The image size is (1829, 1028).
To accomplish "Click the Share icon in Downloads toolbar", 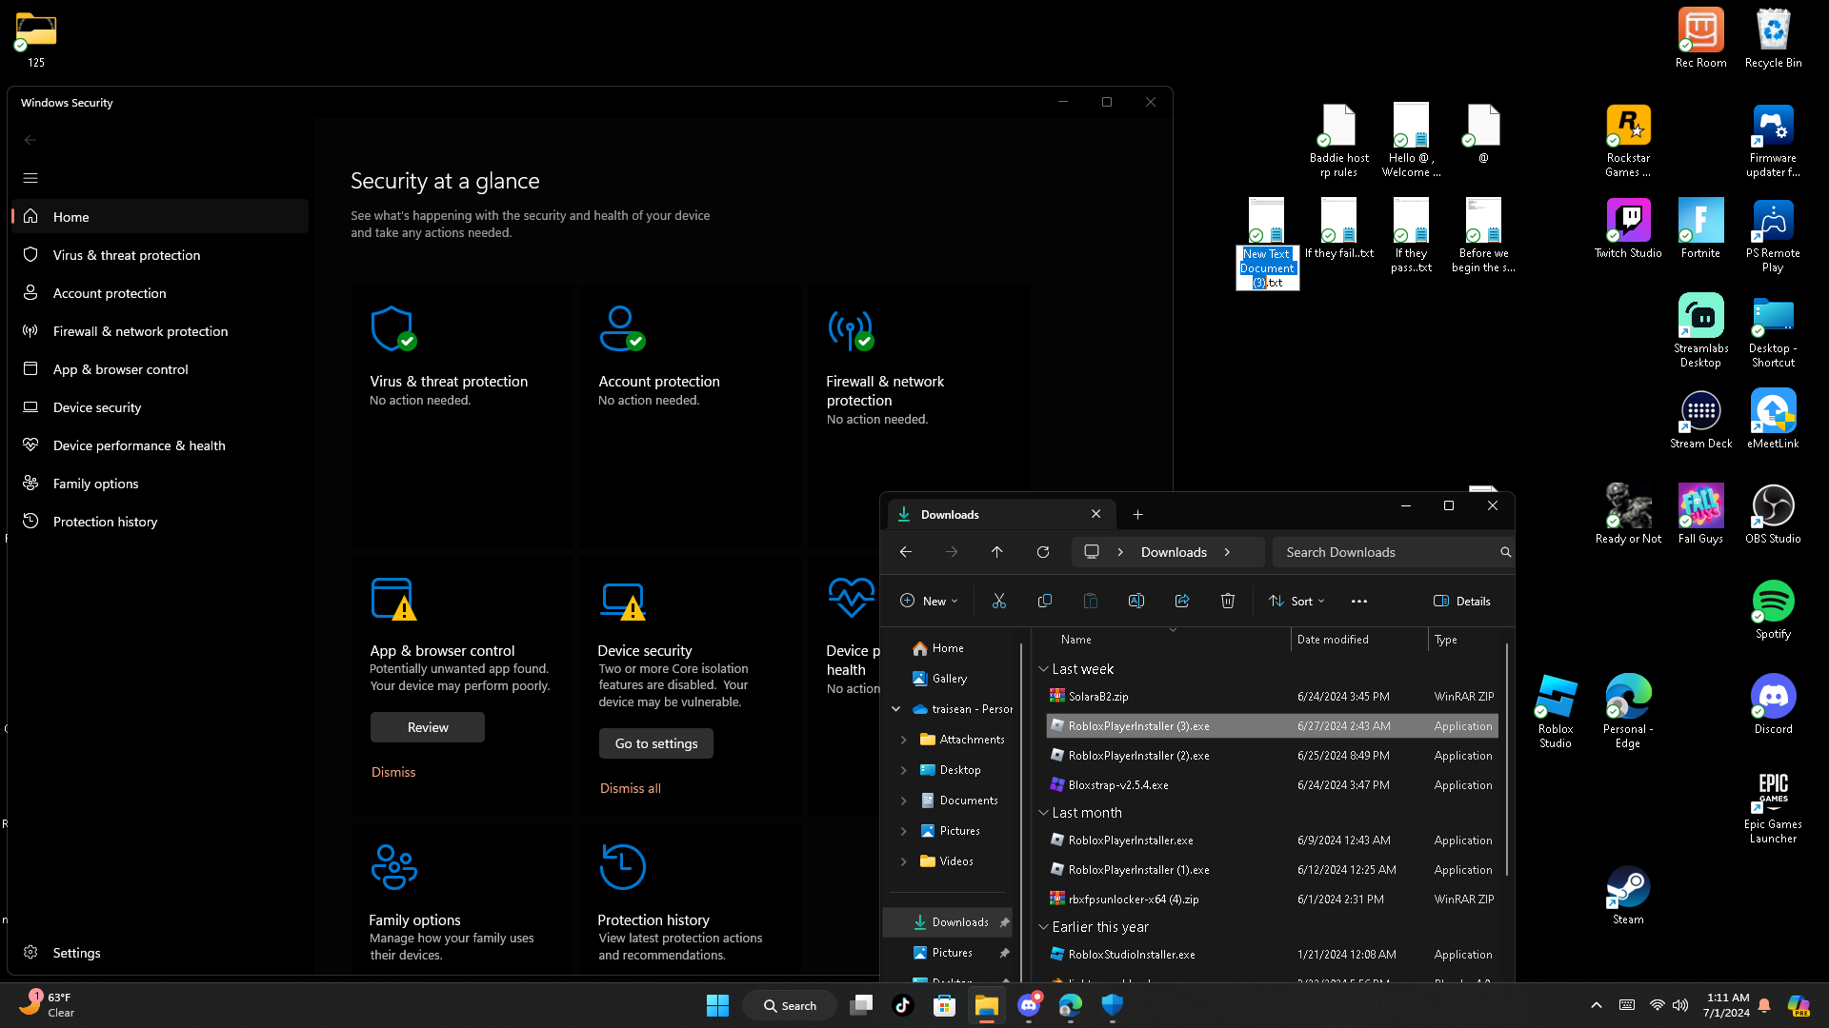I will (1182, 601).
